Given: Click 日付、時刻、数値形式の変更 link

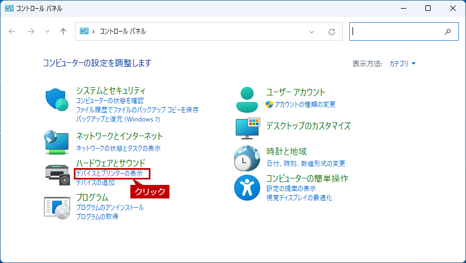Looking at the screenshot, I should (x=306, y=164).
